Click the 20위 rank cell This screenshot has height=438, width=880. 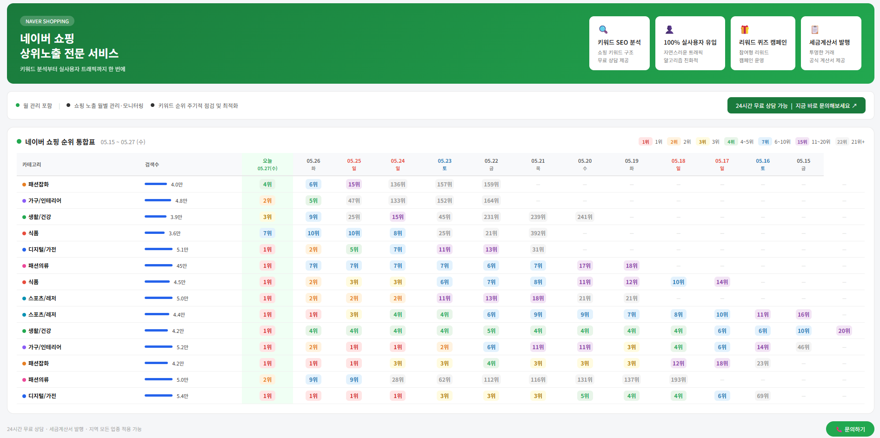pyautogui.click(x=844, y=331)
